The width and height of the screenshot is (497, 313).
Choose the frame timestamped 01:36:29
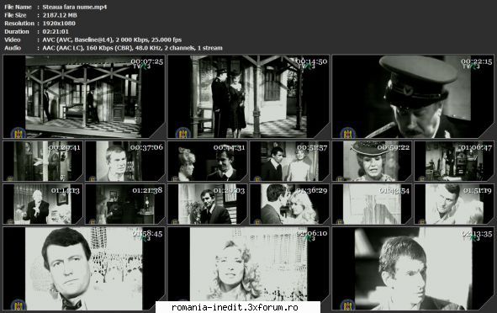pos(289,204)
